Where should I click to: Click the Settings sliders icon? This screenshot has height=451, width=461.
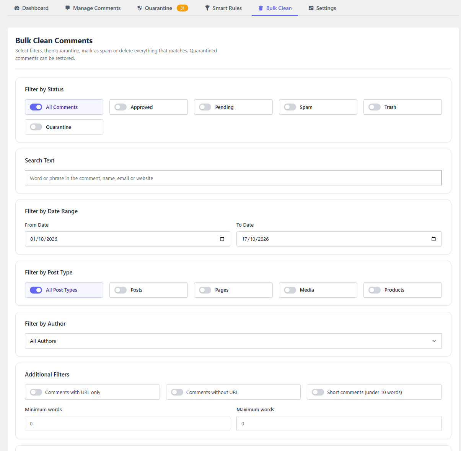click(x=311, y=8)
